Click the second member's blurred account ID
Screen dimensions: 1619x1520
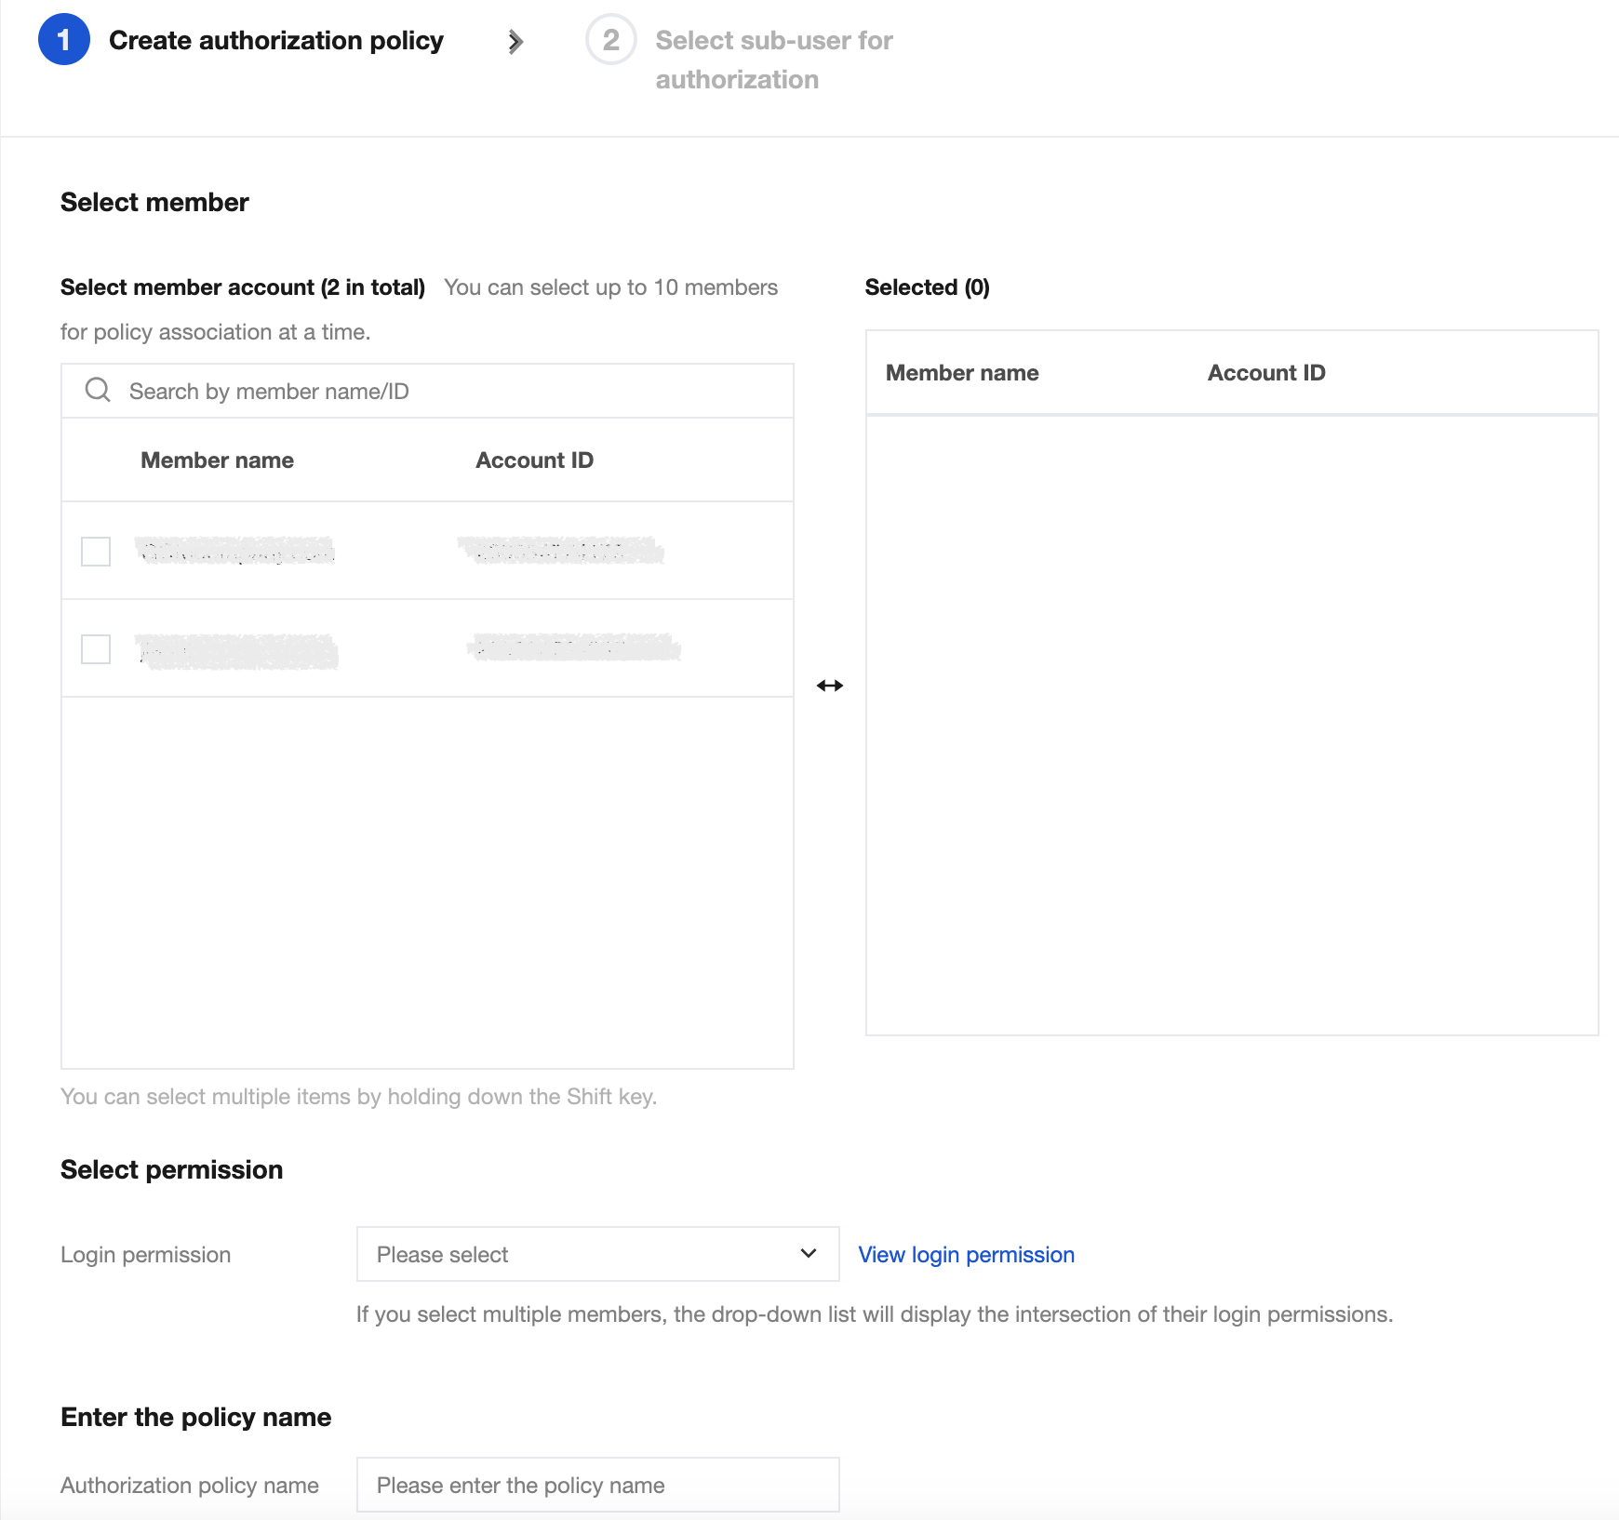tap(573, 647)
